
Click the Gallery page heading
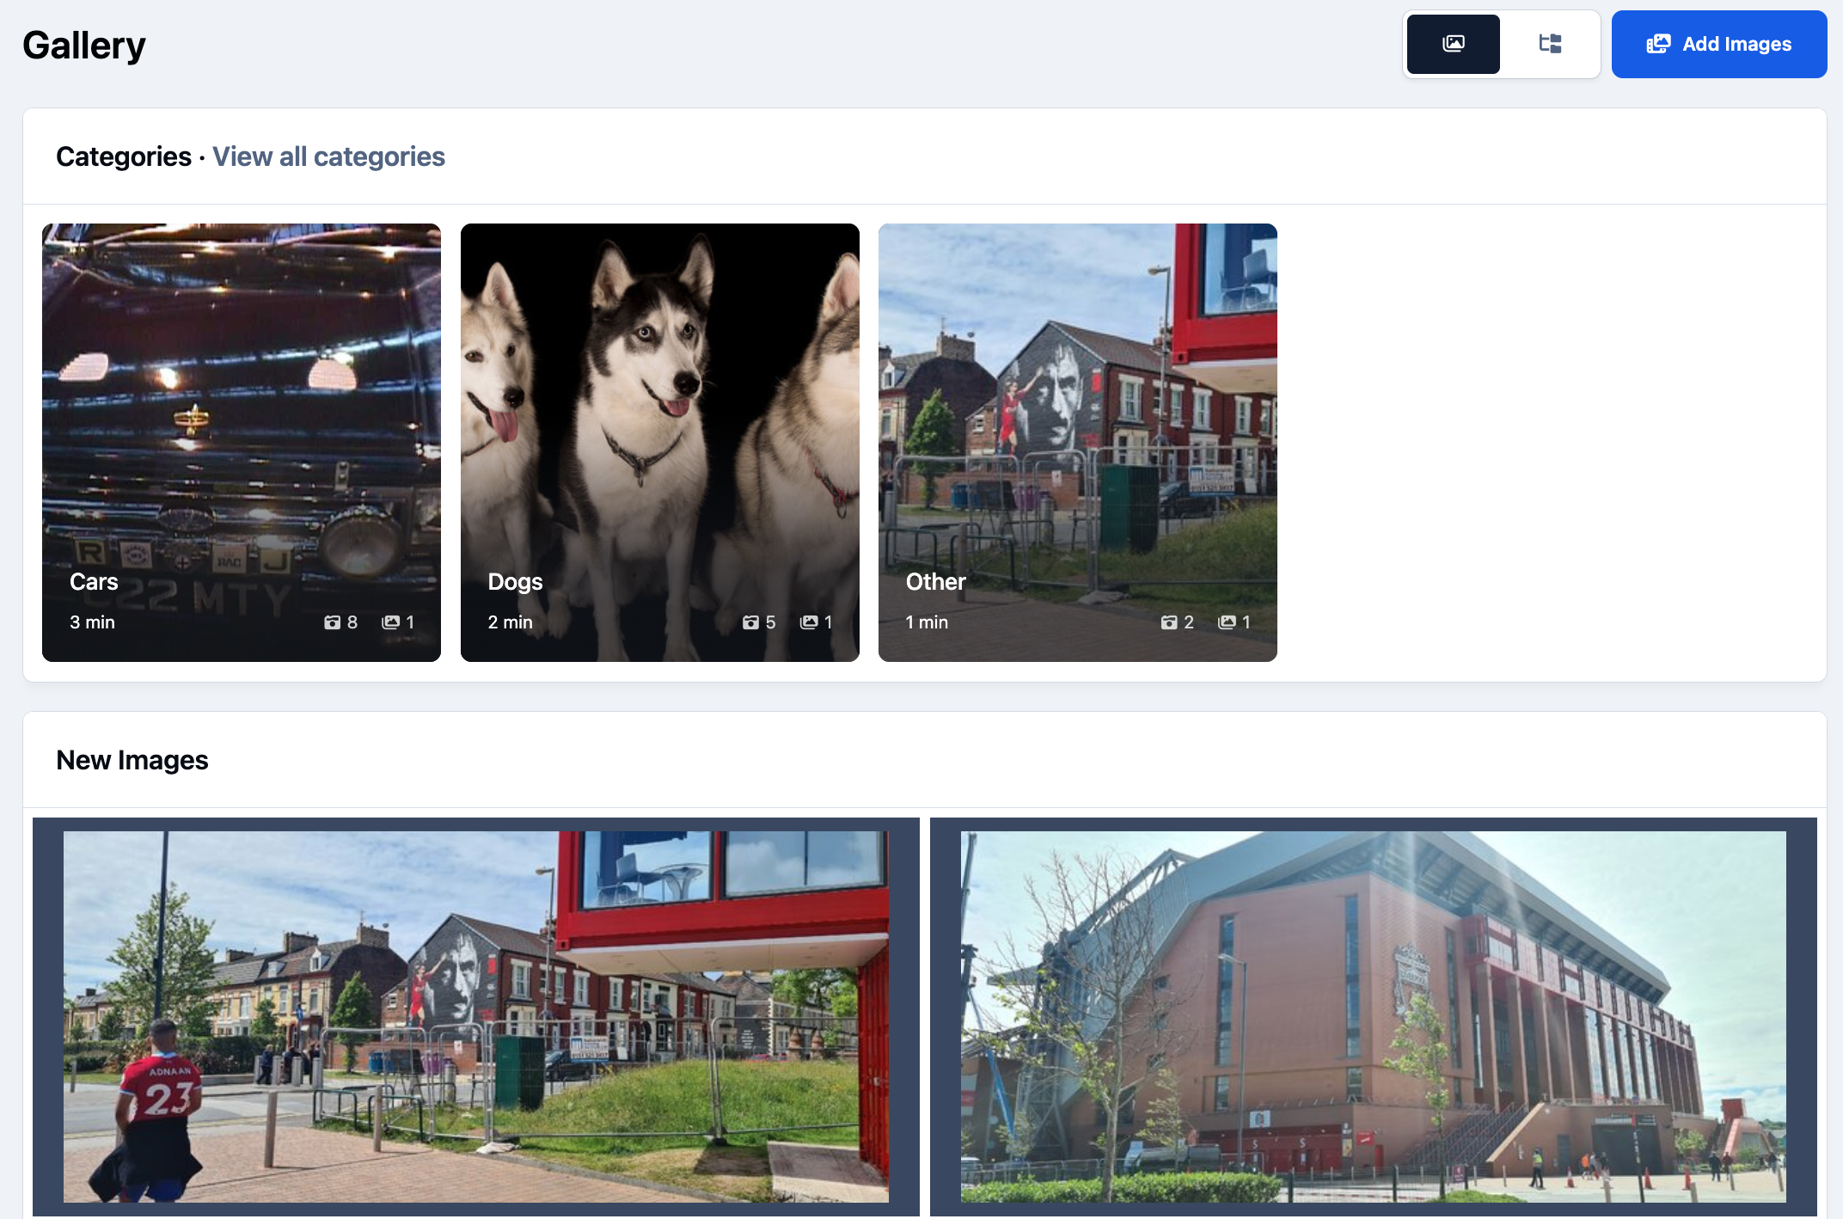tap(84, 46)
